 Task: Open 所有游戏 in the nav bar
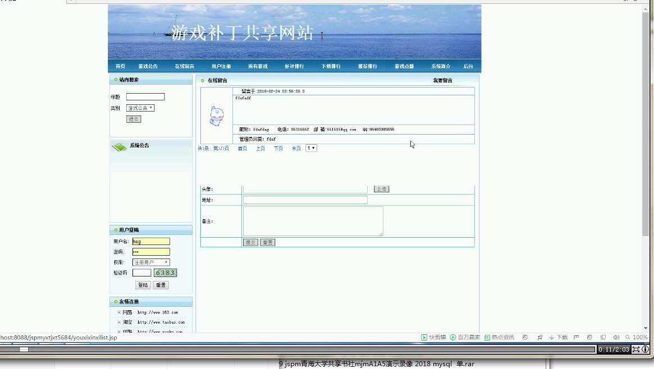tap(258, 66)
